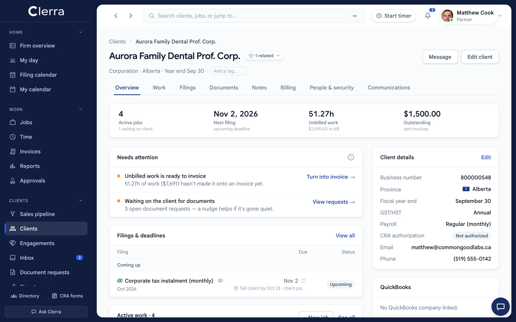Screen dimensions: 516x322
Task: Click Turn into invoice link
Action: click(x=331, y=177)
